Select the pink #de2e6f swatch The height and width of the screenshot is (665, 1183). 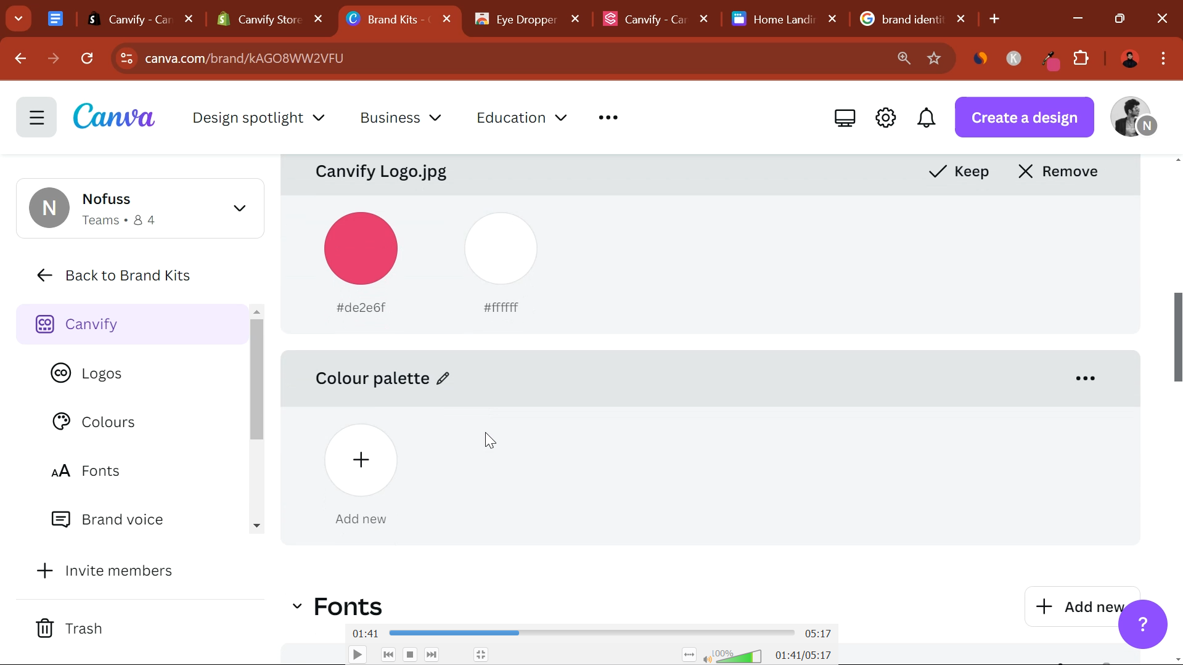[x=361, y=248]
